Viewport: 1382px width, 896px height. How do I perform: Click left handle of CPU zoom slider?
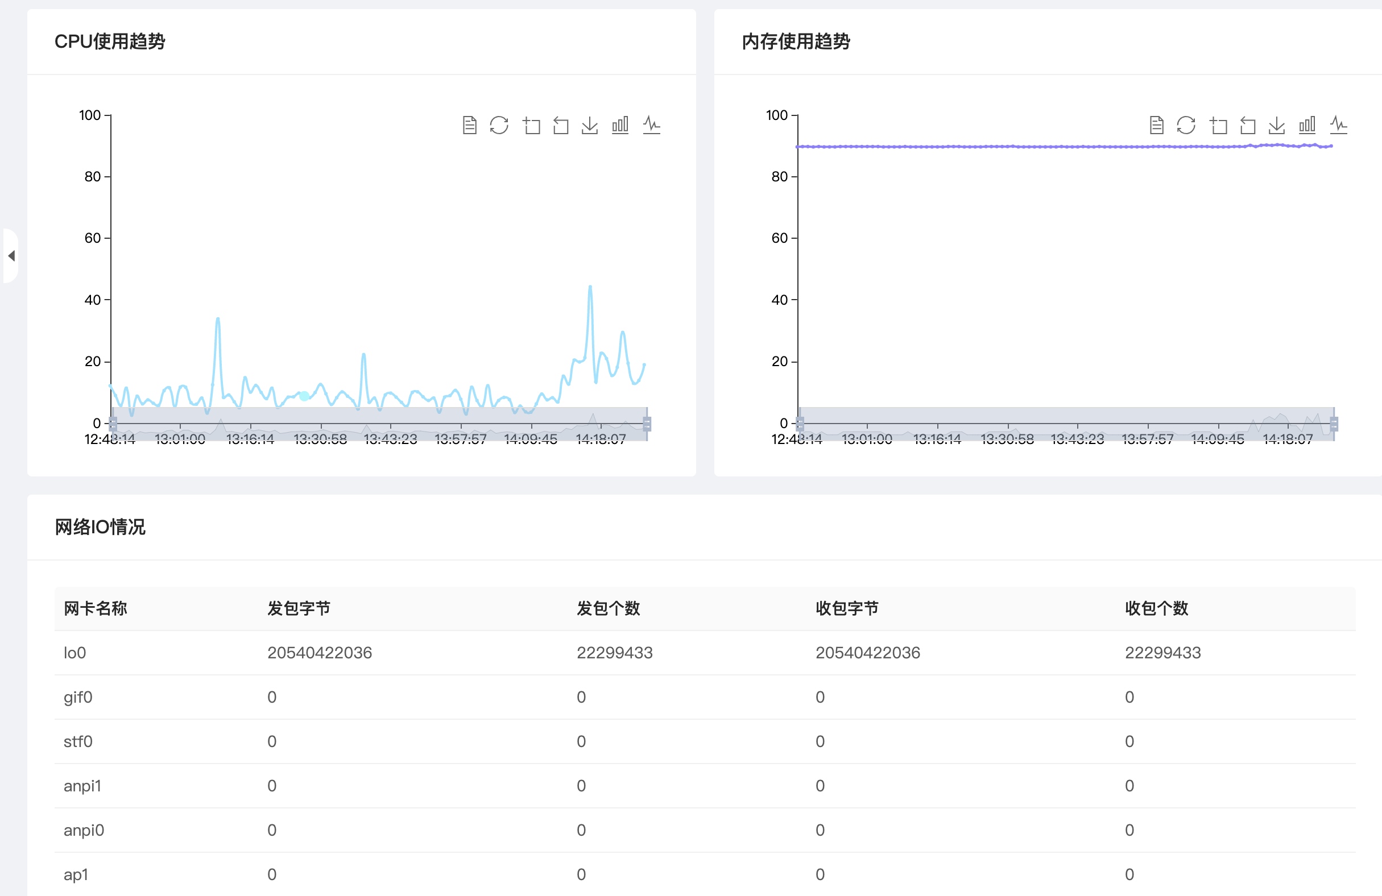(x=113, y=424)
